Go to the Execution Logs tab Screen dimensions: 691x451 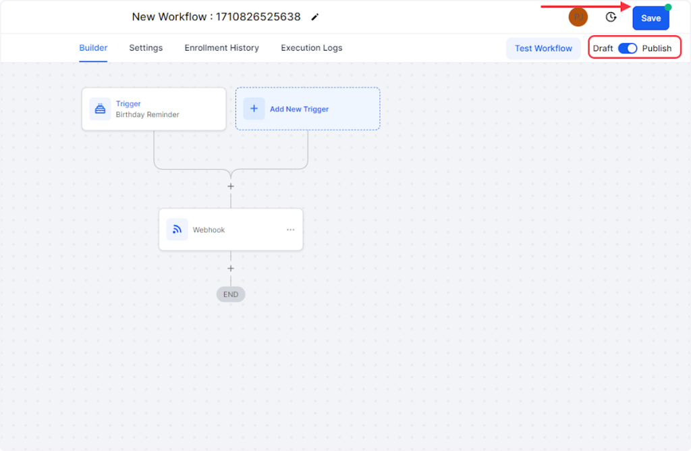(311, 48)
